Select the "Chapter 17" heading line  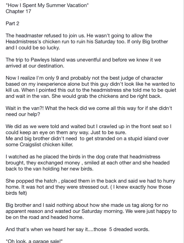coord(18,11)
